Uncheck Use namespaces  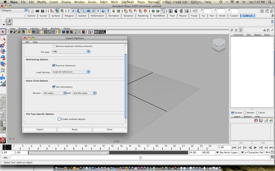[54, 87]
